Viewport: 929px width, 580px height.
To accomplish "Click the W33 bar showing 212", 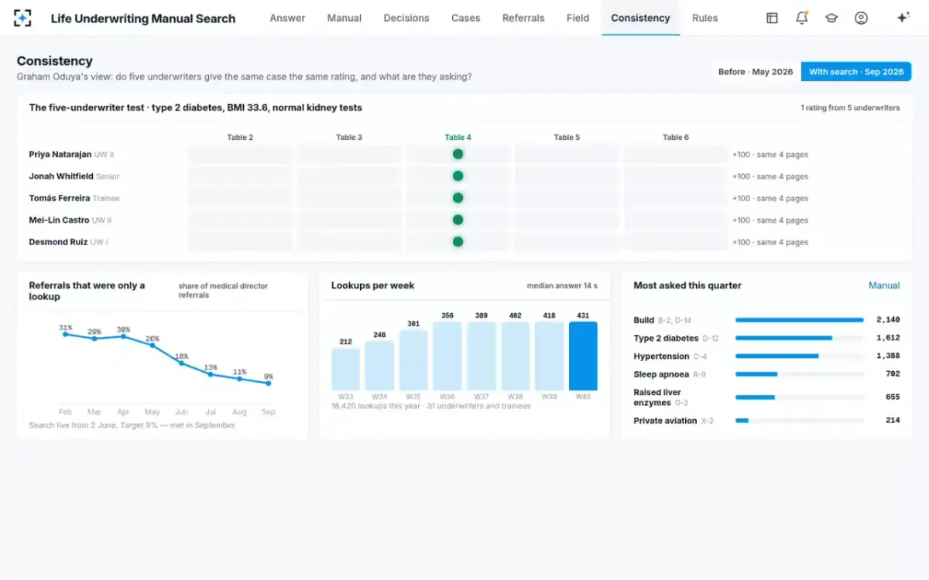I will 345,370.
